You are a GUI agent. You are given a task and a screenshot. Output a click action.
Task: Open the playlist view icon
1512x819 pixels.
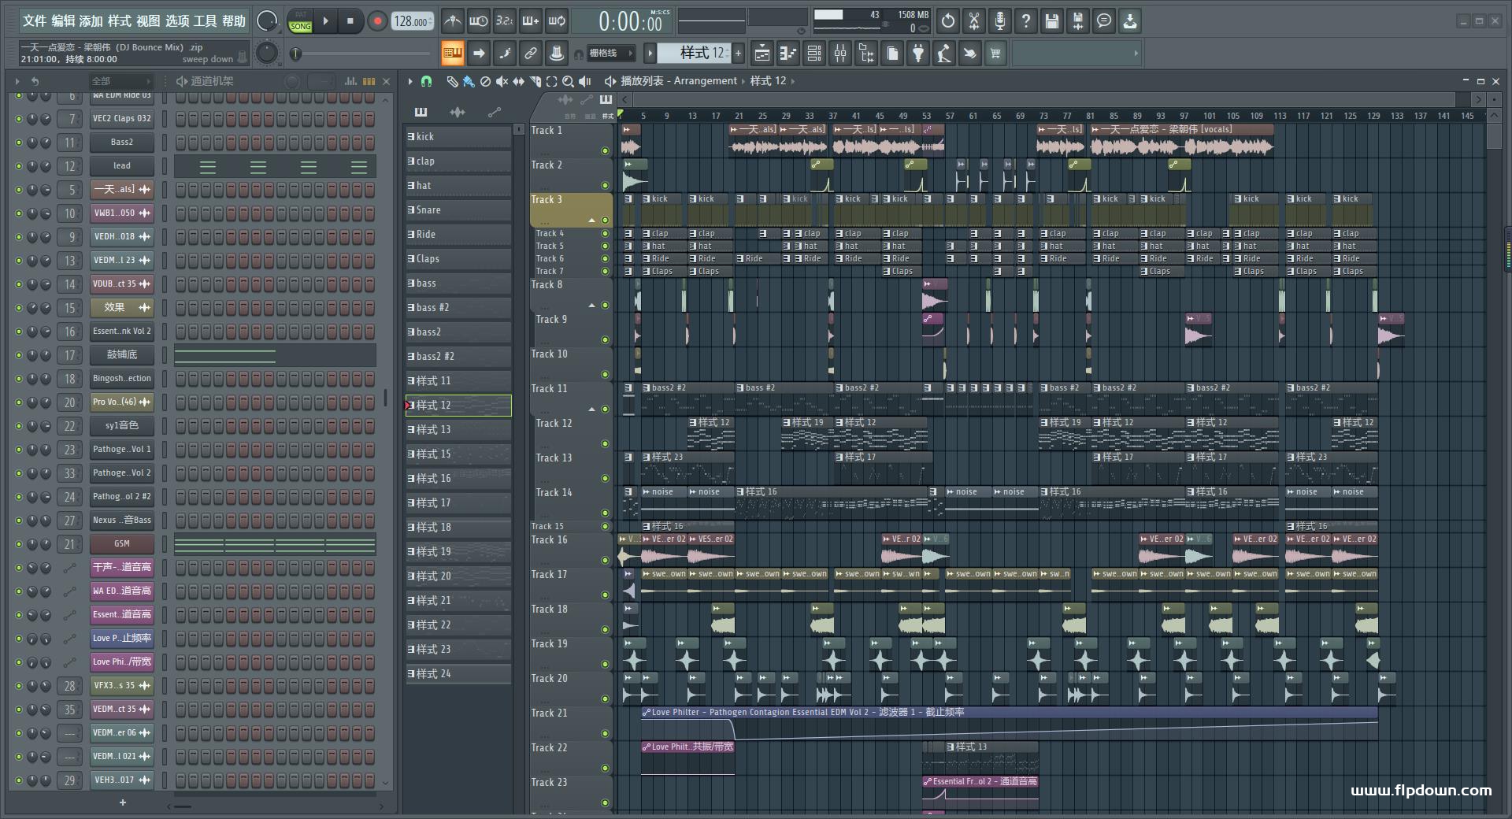[762, 54]
